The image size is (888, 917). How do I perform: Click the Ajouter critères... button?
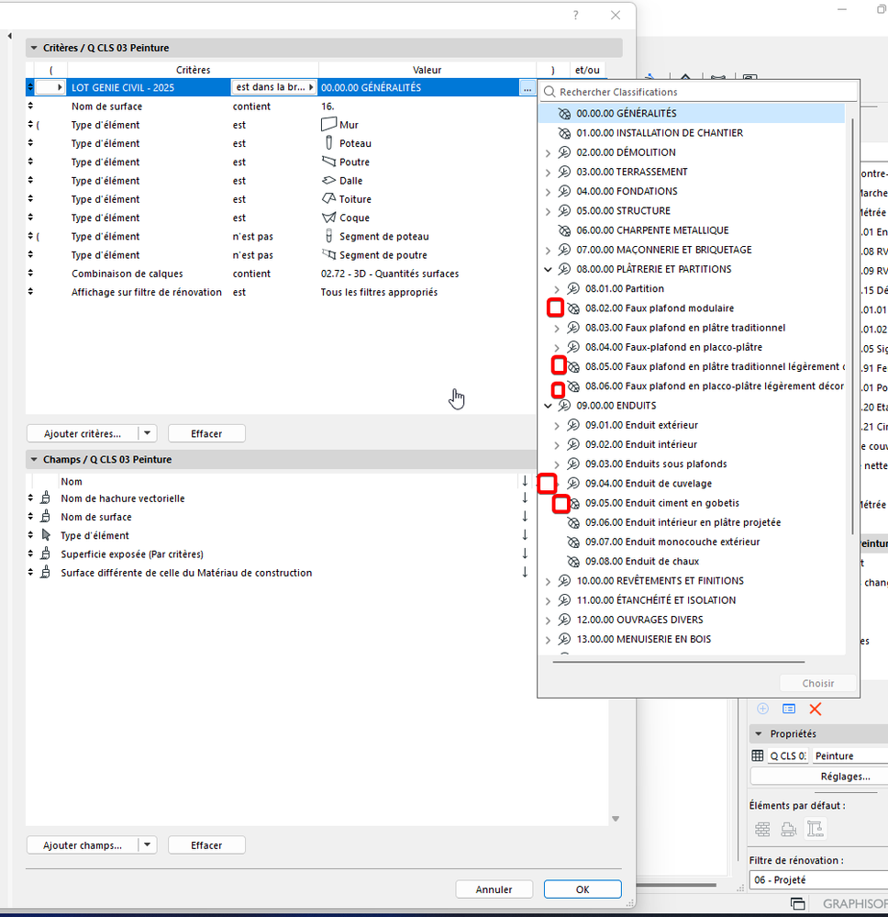click(83, 433)
